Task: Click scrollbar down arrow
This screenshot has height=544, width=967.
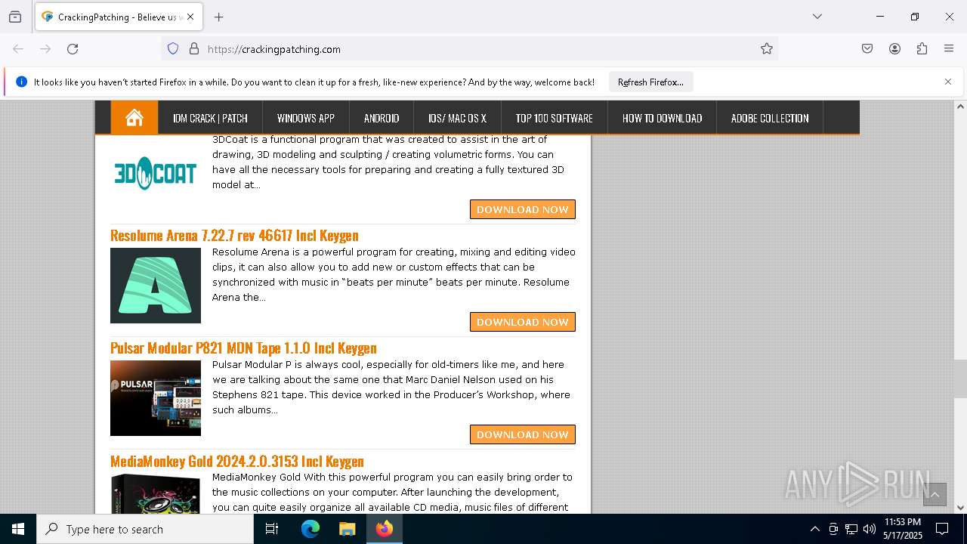Action: pyautogui.click(x=960, y=508)
